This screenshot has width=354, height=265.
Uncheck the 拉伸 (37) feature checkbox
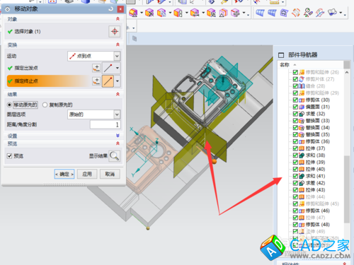pos(295,148)
